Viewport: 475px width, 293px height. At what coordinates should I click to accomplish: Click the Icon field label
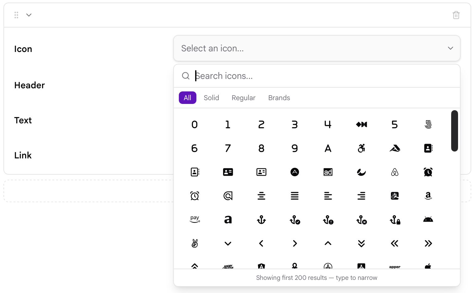(23, 49)
